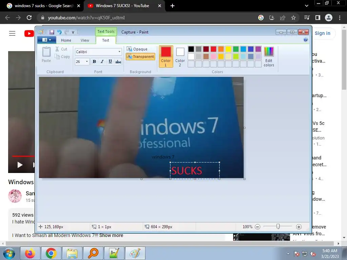
Task: Click the YouTube logo
Action: tap(29, 34)
